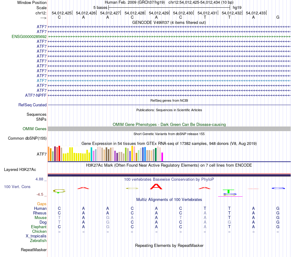The width and height of the screenshot is (291, 257).
Task: Click the Chicken alignment row label
Action: [x=39, y=231]
